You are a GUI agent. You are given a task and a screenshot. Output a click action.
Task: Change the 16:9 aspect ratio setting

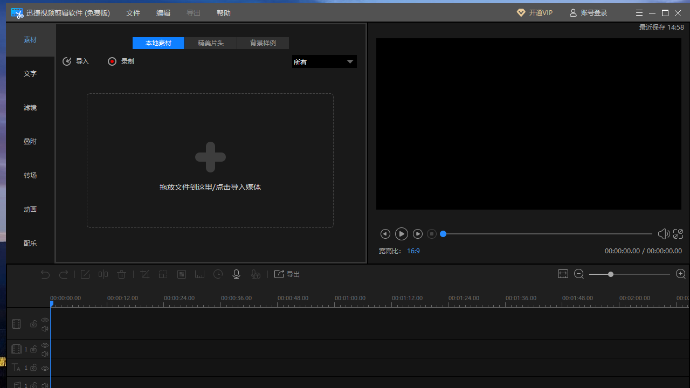tap(413, 251)
